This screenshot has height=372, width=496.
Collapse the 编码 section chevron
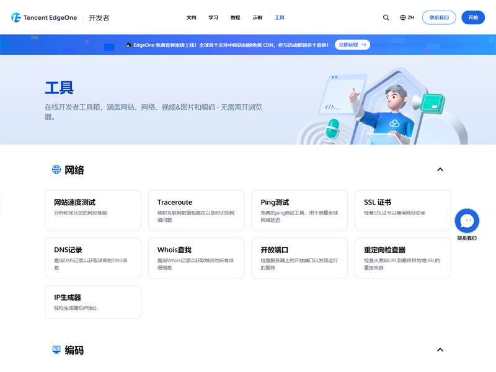pyautogui.click(x=440, y=350)
